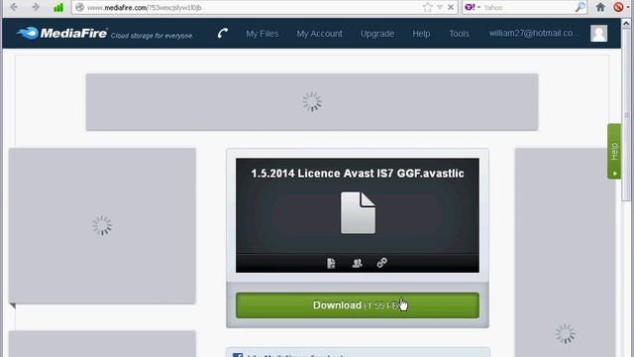
Task: Stop page loading with the X button
Action: tap(451, 7)
